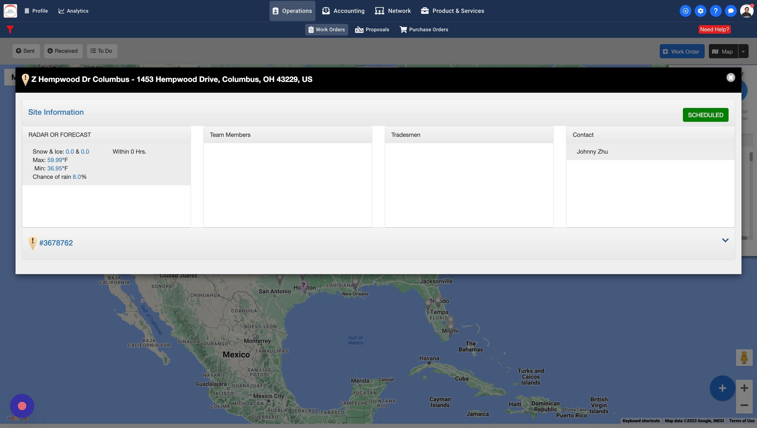Open the Operations menu
Image resolution: width=757 pixels, height=428 pixels.
(x=292, y=11)
